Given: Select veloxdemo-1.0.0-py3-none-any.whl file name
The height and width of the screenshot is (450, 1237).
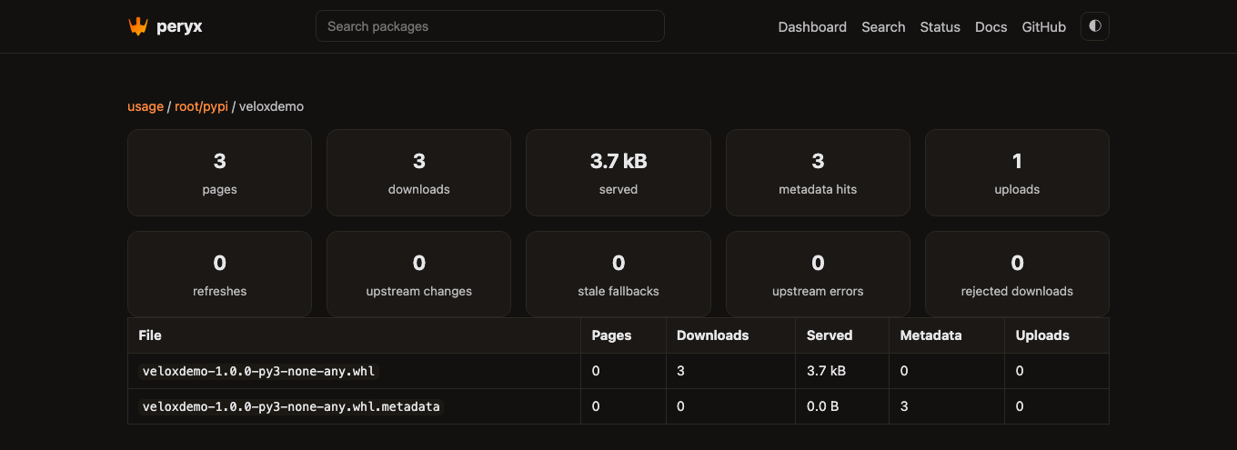Looking at the screenshot, I should [x=258, y=371].
